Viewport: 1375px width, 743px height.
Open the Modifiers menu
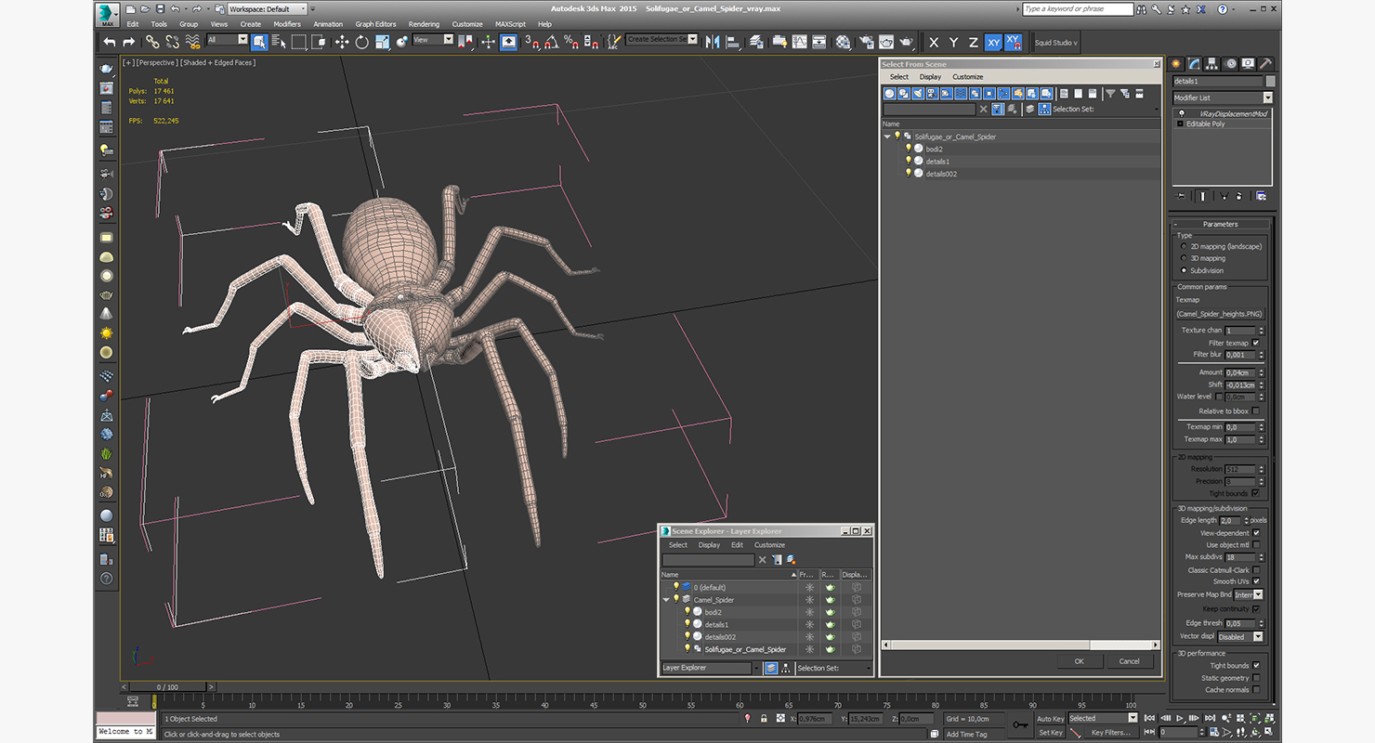click(x=287, y=24)
